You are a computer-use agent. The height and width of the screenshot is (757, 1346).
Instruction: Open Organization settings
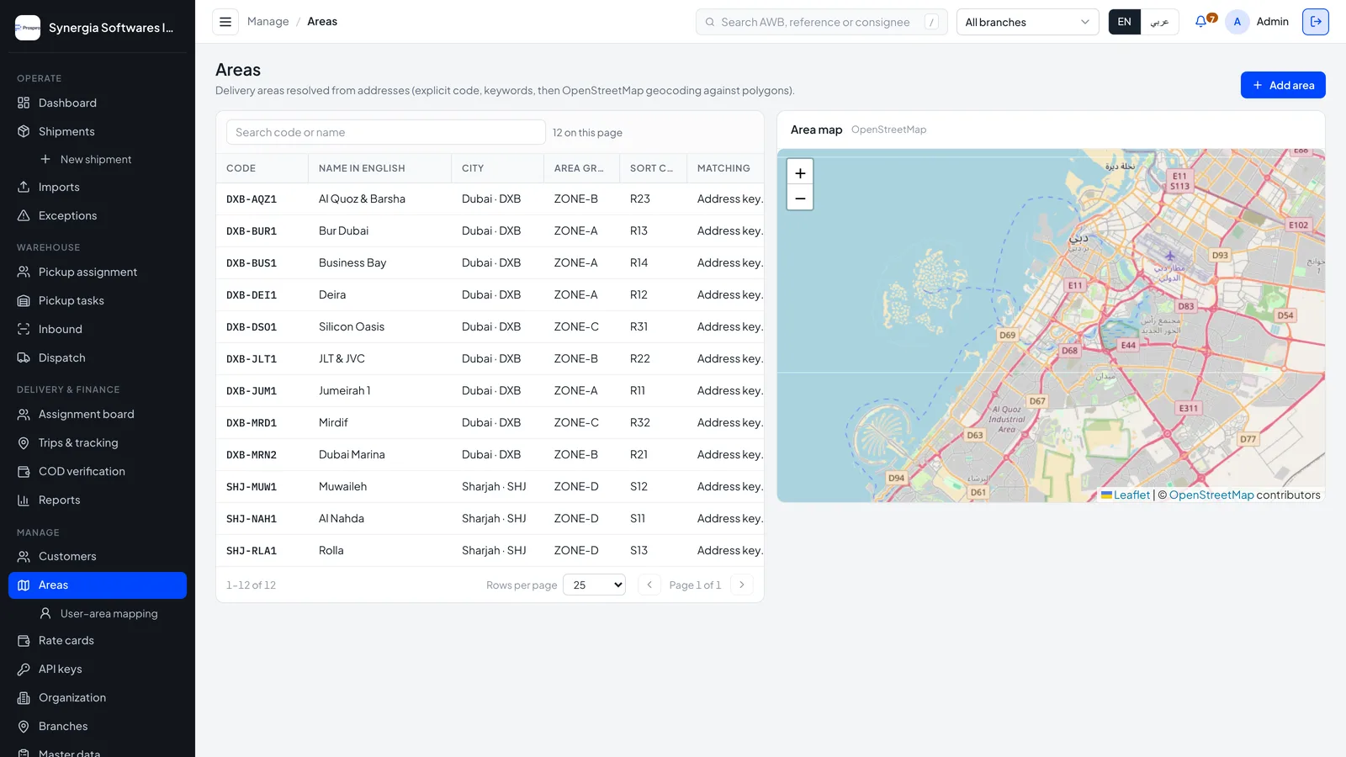pos(98,697)
